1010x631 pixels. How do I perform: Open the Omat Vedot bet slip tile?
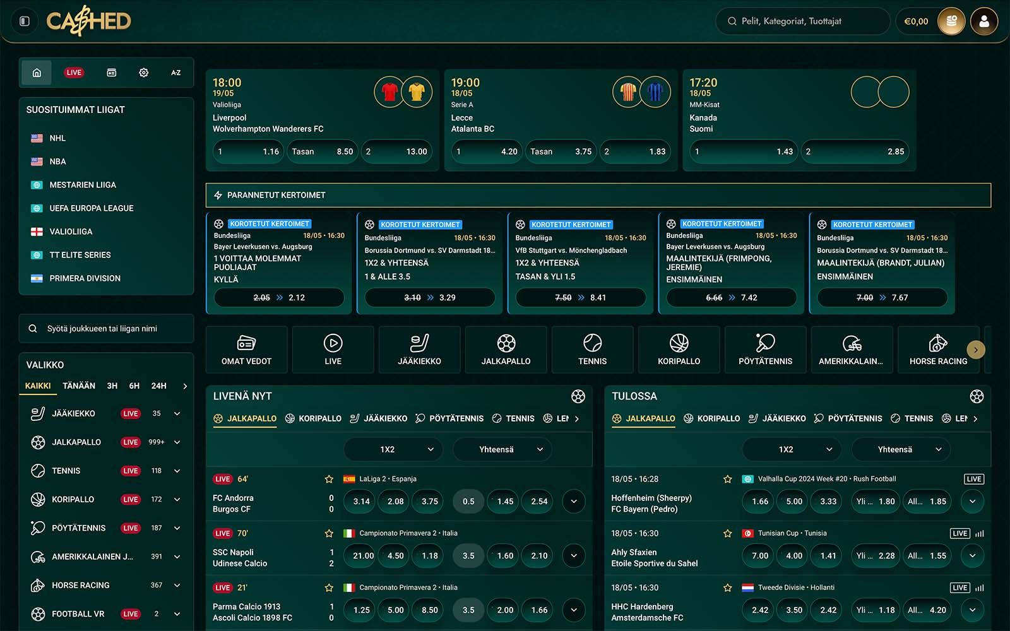(x=246, y=350)
